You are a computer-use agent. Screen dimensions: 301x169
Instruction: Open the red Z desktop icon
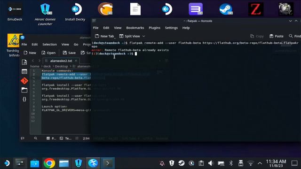tap(256, 9)
